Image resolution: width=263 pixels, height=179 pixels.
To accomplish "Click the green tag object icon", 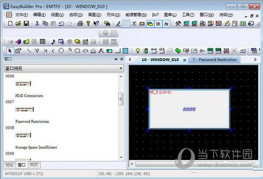I will click(x=178, y=51).
